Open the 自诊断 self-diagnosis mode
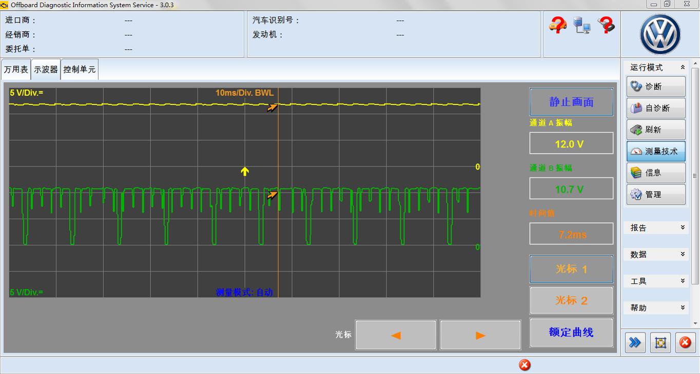Screen dimensions: 700x374 pyautogui.click(x=656, y=108)
